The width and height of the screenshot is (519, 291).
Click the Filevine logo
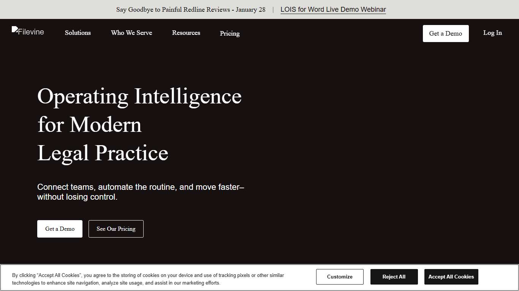click(x=27, y=32)
